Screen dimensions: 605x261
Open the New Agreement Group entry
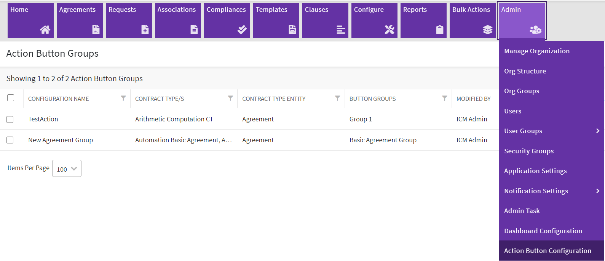tap(61, 140)
